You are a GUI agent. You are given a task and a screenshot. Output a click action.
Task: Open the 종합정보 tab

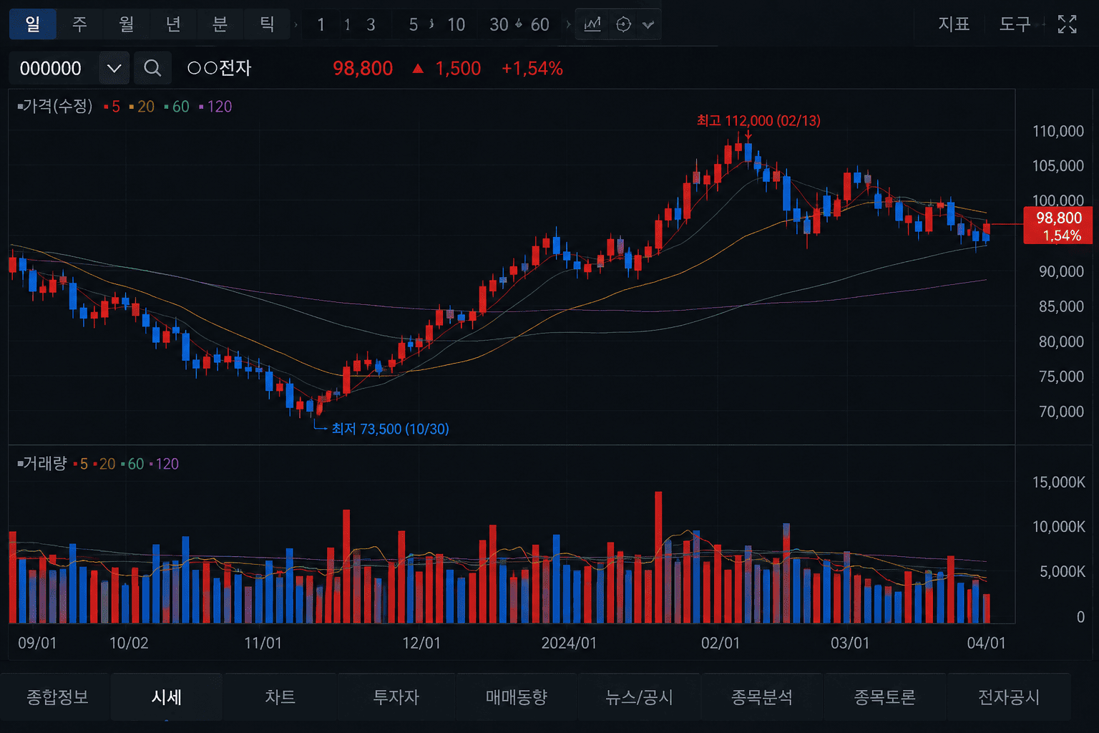[57, 696]
